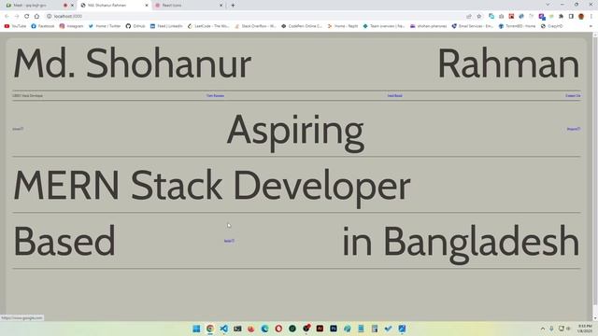
Task: Close the React Icons tab
Action: click(x=221, y=6)
